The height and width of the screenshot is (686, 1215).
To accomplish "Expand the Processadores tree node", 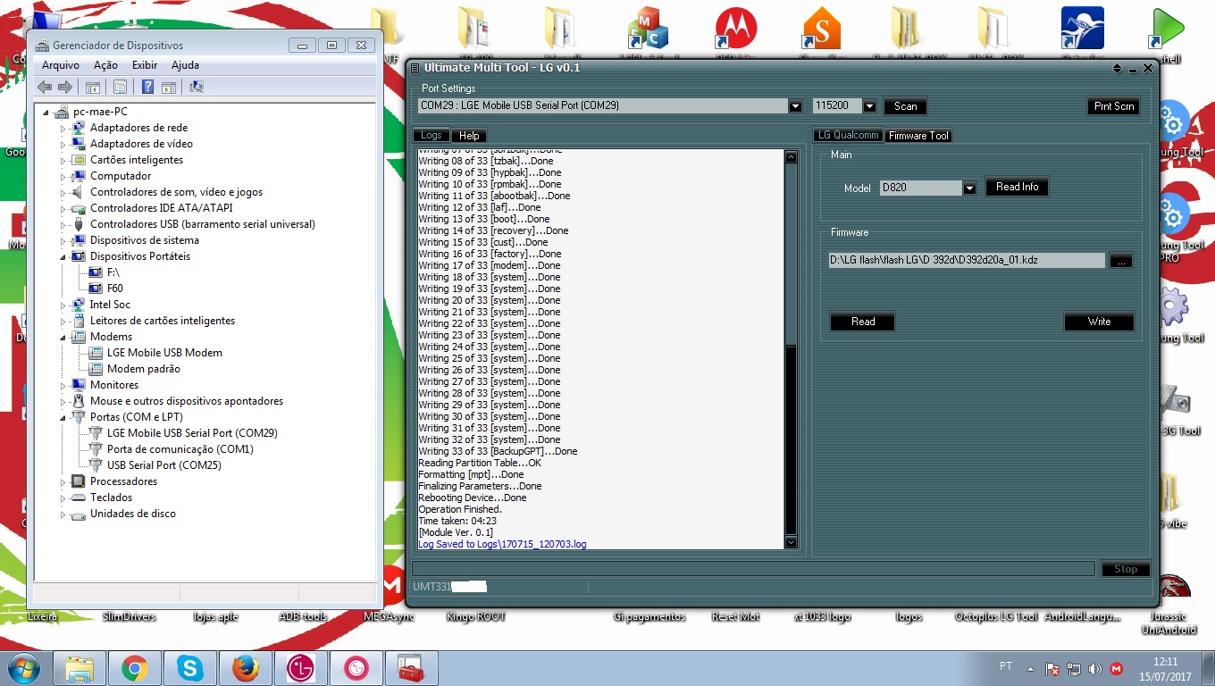I will [63, 481].
